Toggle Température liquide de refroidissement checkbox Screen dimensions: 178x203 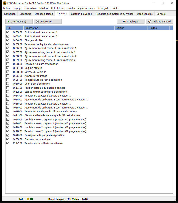point(8,44)
